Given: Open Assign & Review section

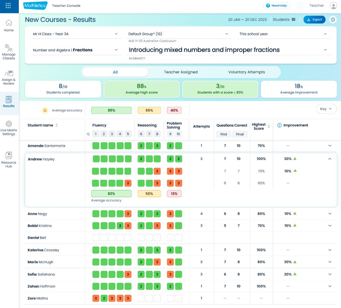Looking at the screenshot, I should pyautogui.click(x=9, y=77).
